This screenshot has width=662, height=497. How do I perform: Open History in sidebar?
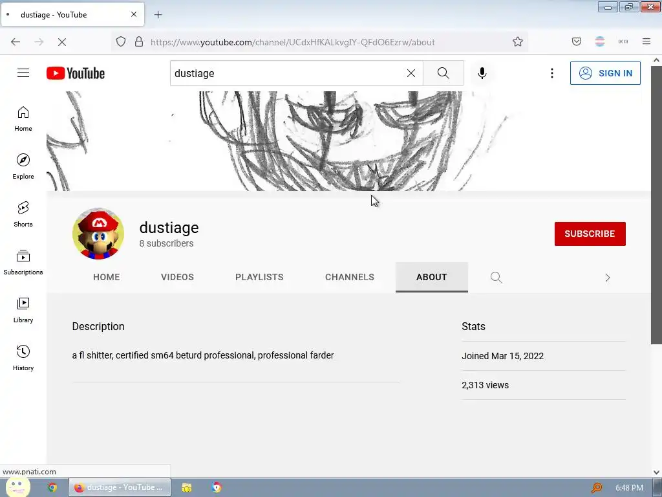pyautogui.click(x=23, y=358)
